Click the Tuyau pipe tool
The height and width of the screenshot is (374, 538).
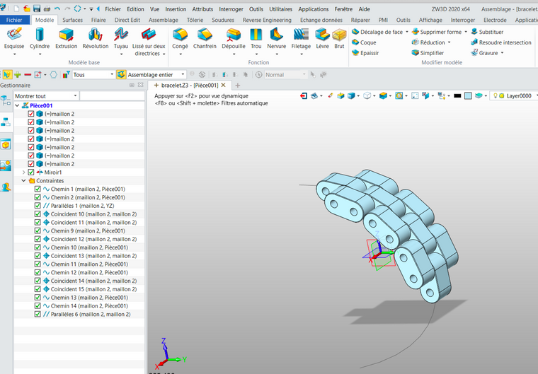click(121, 37)
